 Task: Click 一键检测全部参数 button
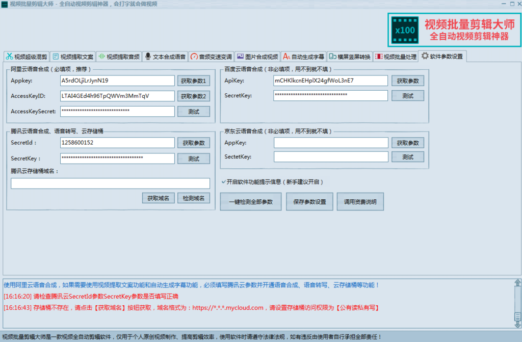(x=251, y=201)
